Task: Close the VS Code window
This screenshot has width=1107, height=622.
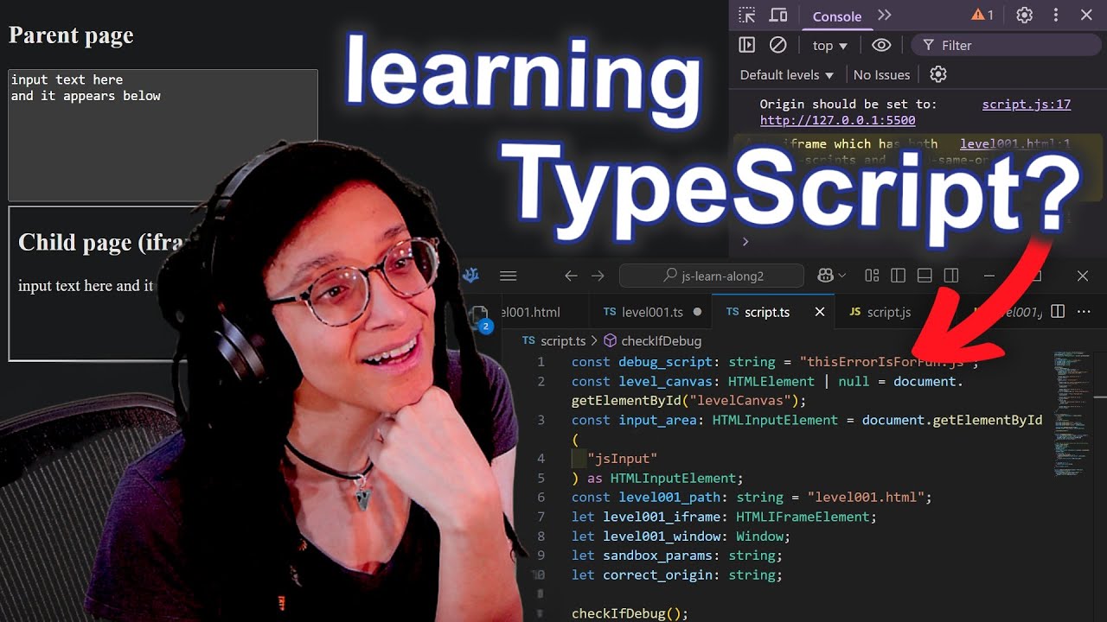Action: click(1083, 276)
